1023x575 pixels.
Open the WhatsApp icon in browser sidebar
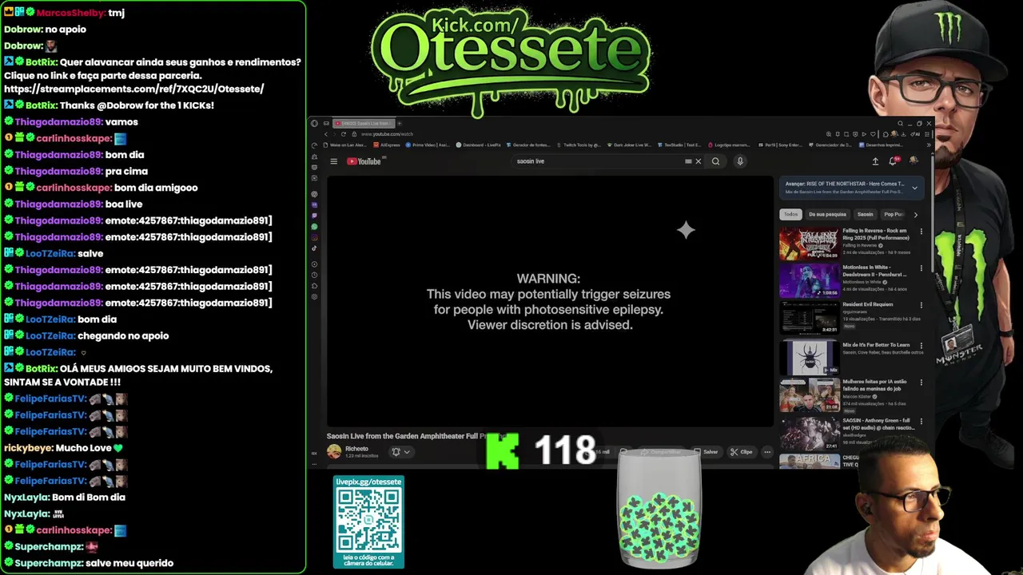314,227
